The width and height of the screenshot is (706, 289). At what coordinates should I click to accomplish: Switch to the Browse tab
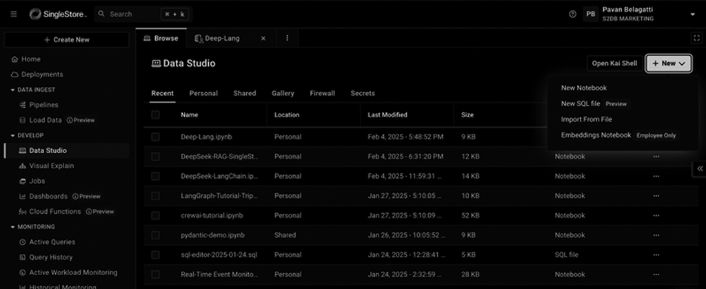coord(161,38)
